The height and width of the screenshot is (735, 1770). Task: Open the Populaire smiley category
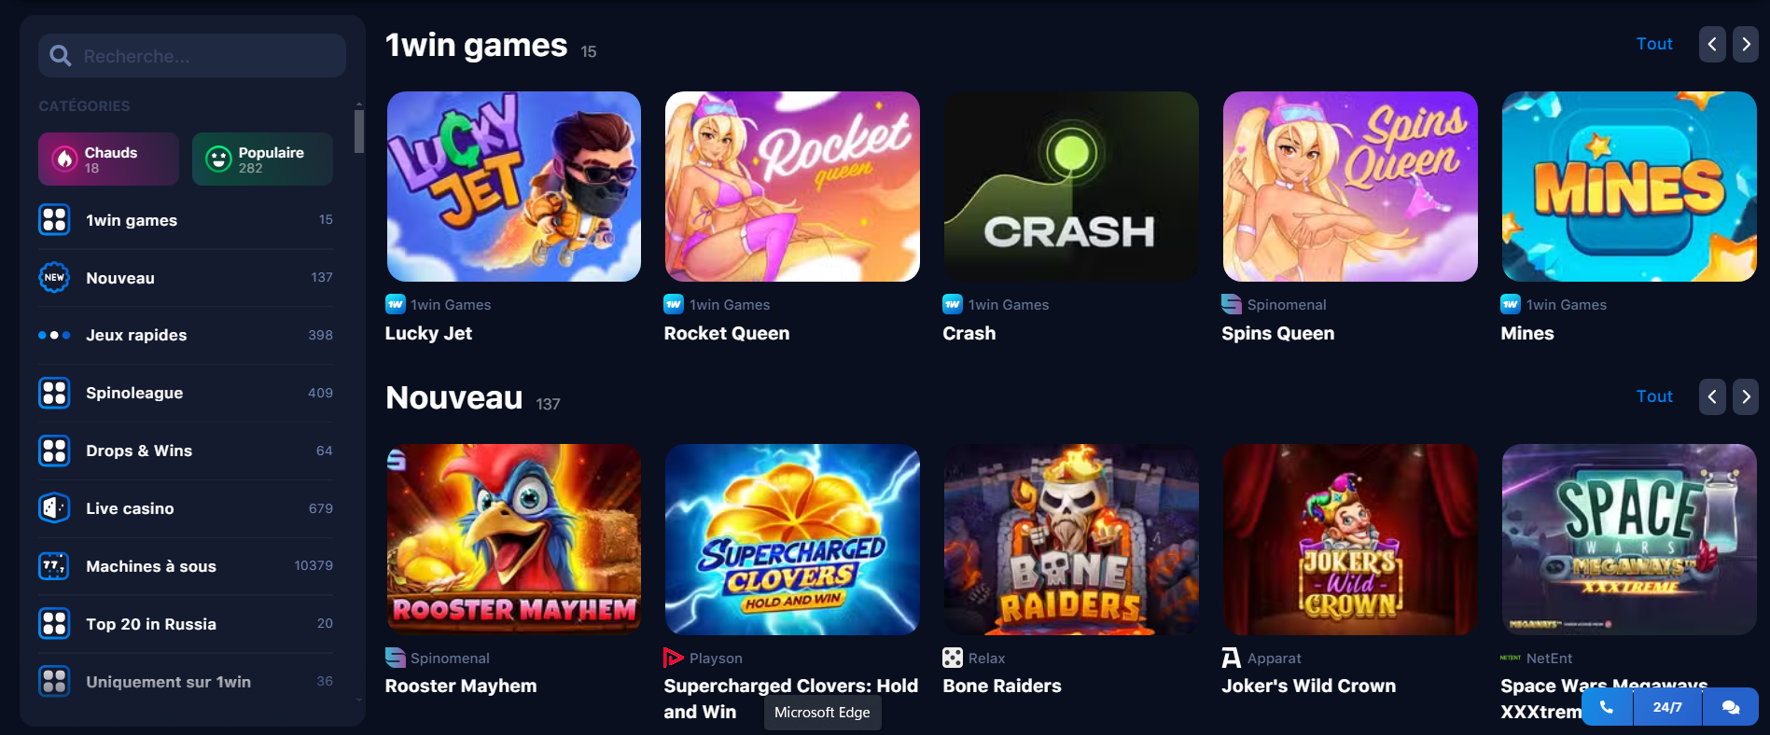pos(262,159)
